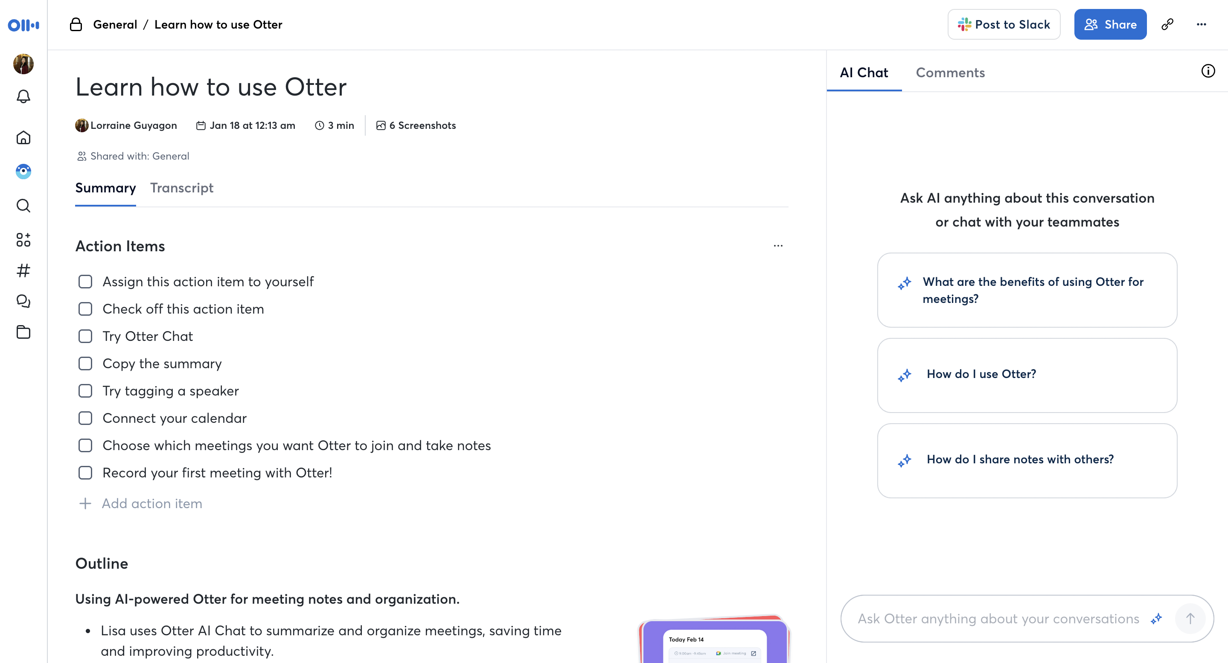This screenshot has height=663, width=1228.
Task: Click info icon in AI Chat panel
Action: (x=1208, y=71)
